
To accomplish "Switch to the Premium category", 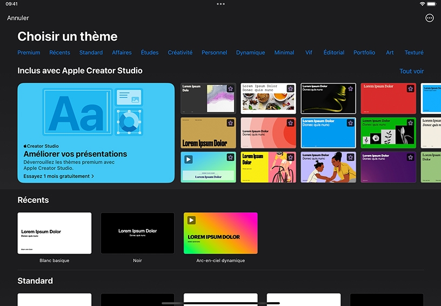I will pyautogui.click(x=29, y=52).
